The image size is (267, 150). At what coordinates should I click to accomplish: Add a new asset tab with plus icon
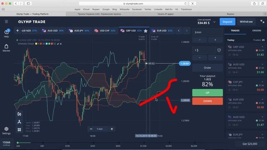click(x=18, y=30)
